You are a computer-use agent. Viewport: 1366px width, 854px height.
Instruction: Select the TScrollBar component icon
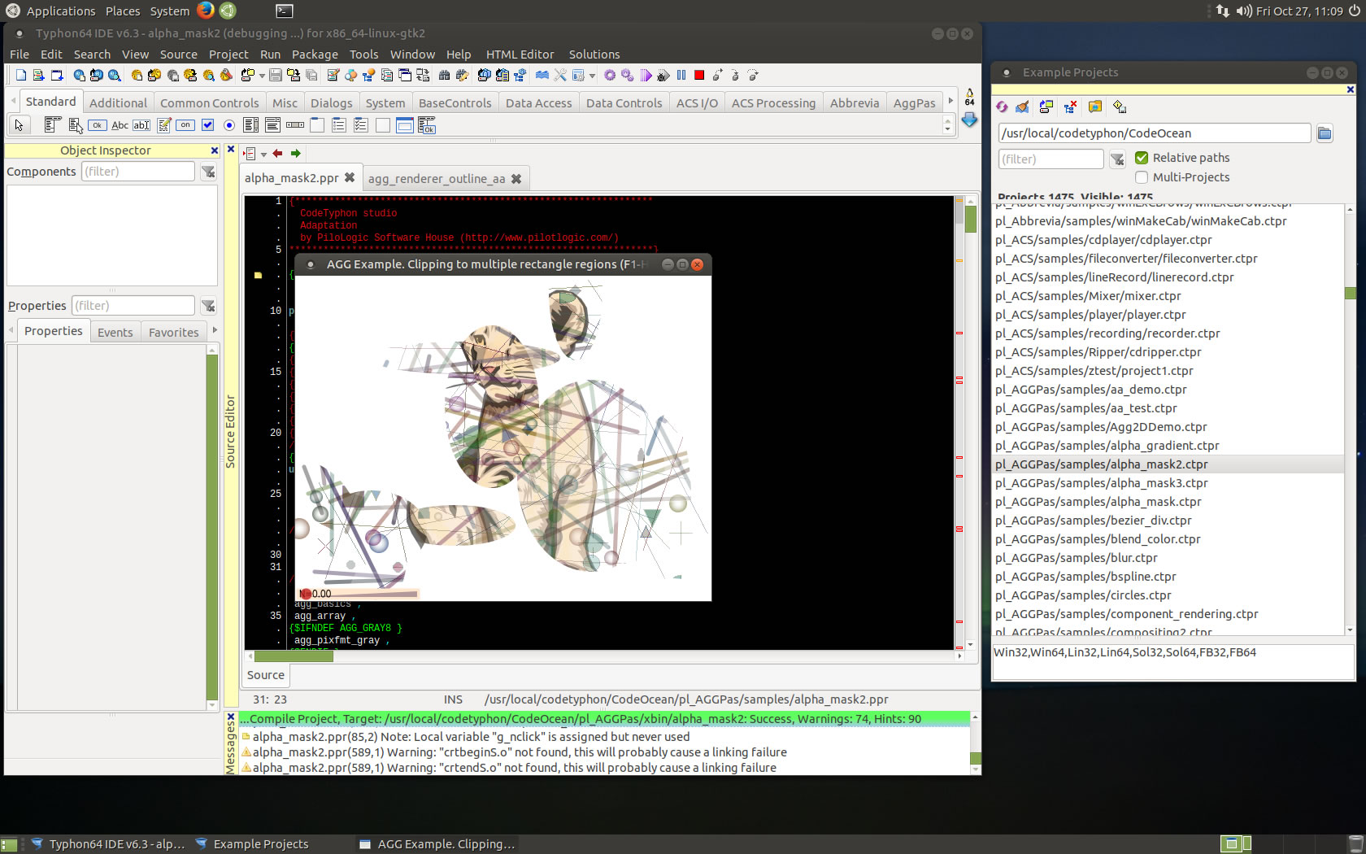click(295, 125)
